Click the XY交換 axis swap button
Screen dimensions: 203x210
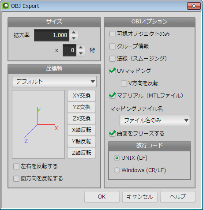[x=82, y=96]
